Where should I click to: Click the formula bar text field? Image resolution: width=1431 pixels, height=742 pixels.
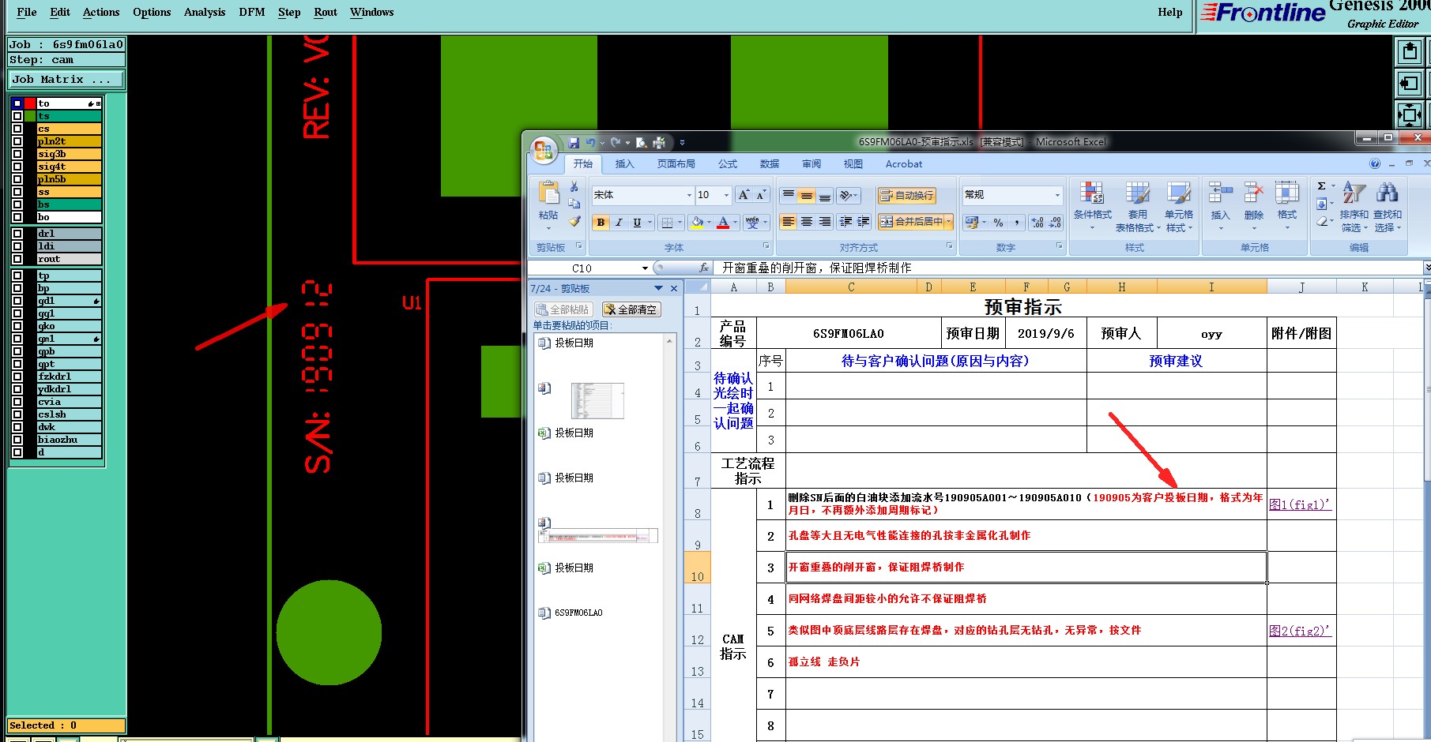click(1069, 268)
